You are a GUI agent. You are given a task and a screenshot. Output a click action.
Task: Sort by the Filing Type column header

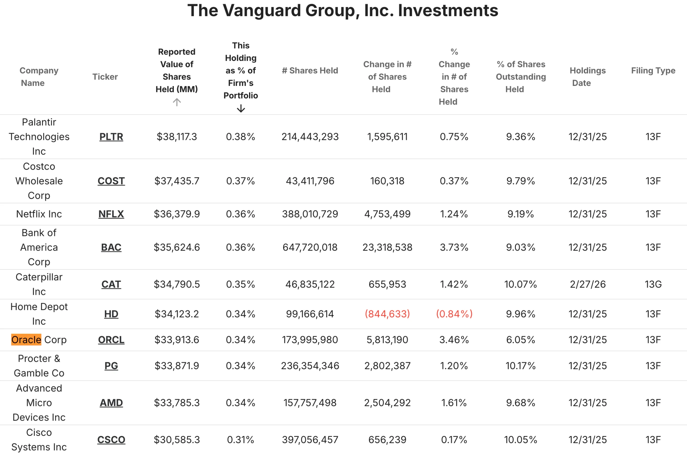point(653,71)
